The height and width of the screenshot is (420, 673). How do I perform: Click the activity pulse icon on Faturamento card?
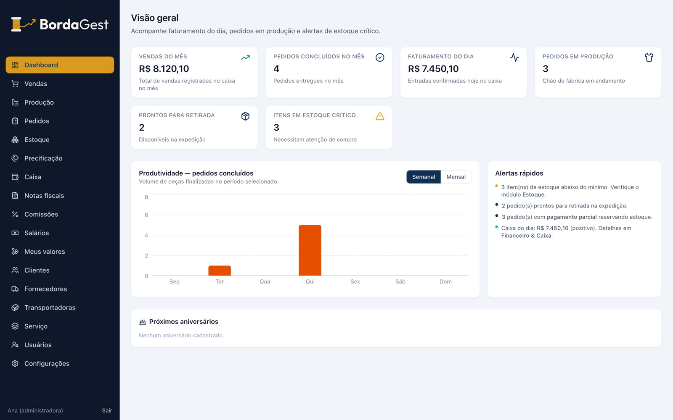(514, 58)
